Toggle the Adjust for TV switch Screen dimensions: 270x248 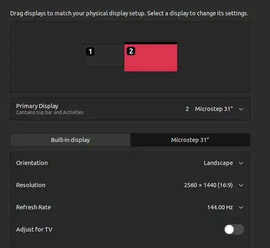(x=234, y=229)
